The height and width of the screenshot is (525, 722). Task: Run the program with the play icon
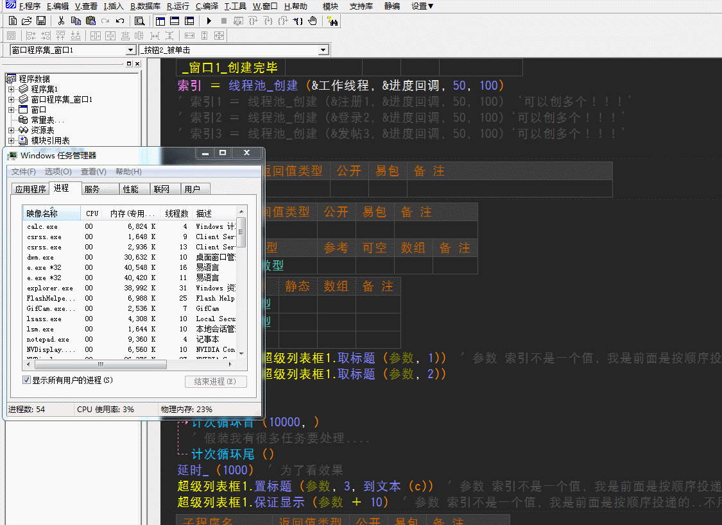tap(209, 21)
